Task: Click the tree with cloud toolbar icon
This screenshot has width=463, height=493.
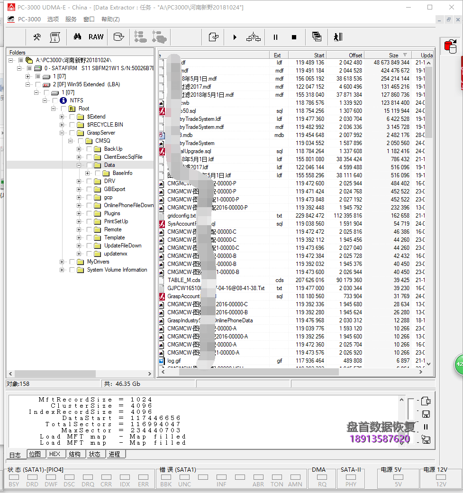Action: point(159,37)
